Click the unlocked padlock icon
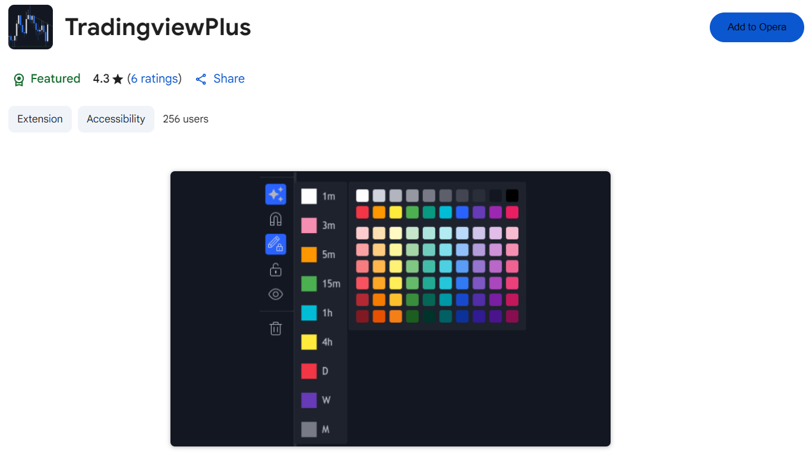The image size is (806, 453). [x=276, y=269]
